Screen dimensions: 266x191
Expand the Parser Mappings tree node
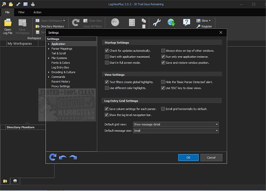click(49, 49)
